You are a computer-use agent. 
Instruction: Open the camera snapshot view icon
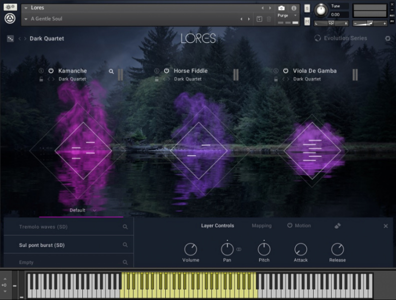pyautogui.click(x=281, y=8)
